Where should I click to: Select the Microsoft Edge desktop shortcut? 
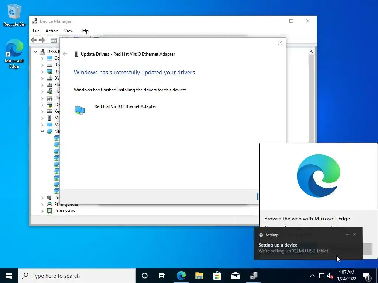[14, 54]
